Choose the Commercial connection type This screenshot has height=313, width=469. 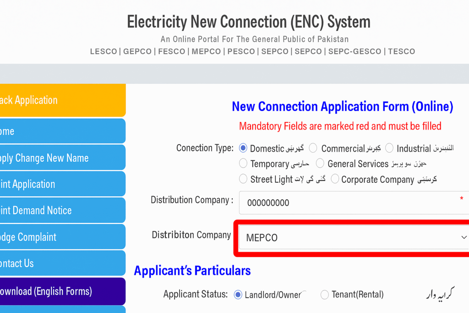[313, 148]
